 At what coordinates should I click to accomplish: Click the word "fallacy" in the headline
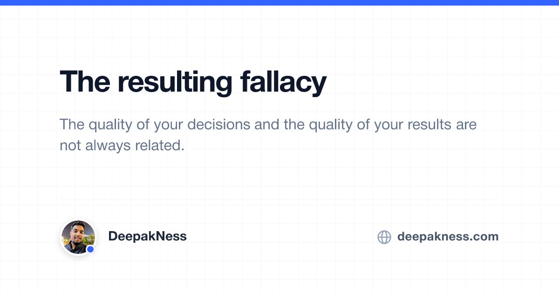pyautogui.click(x=283, y=82)
